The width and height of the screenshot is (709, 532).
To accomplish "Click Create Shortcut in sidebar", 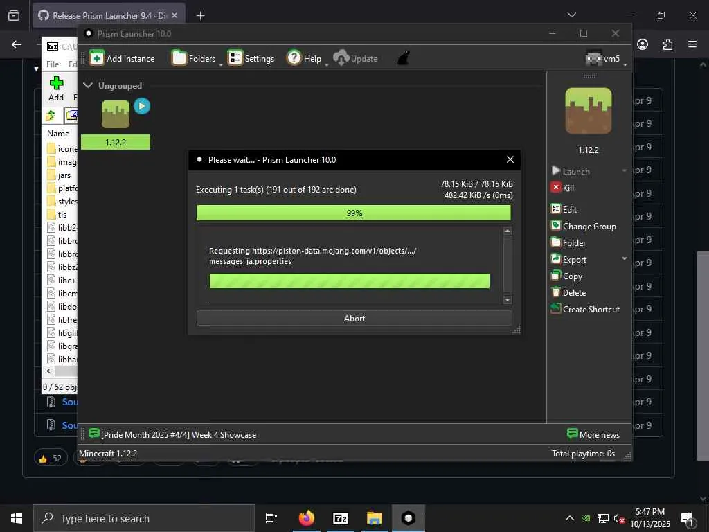I will coord(585,310).
